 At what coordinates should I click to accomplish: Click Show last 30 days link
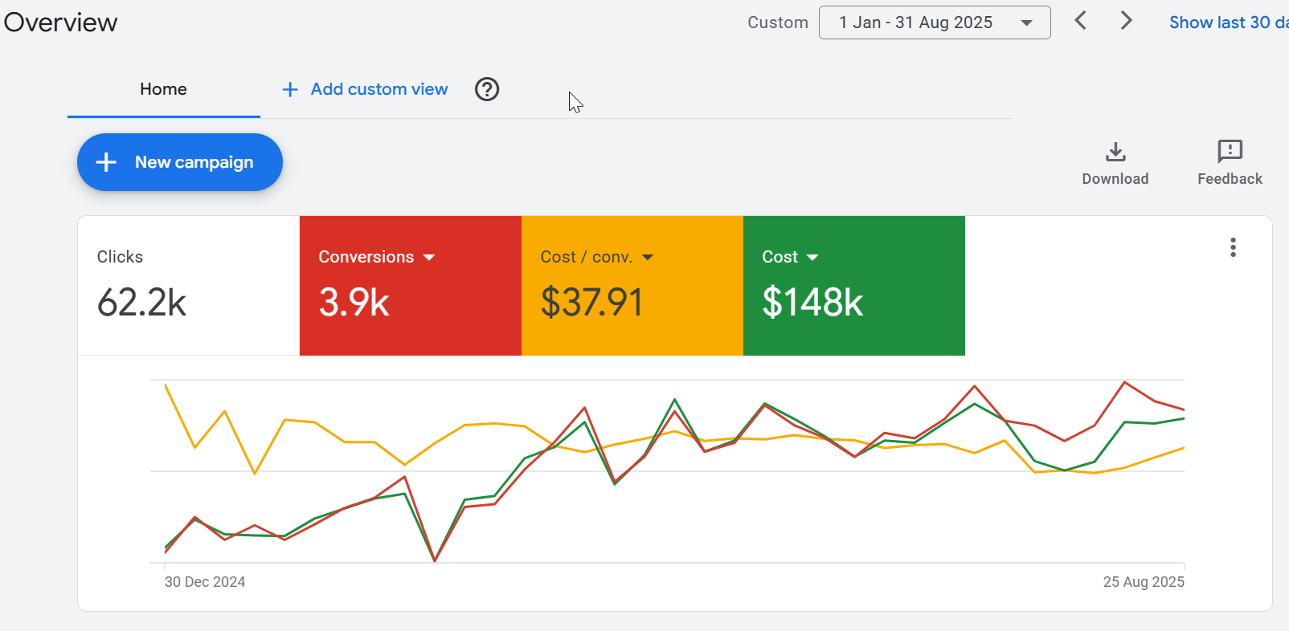click(x=1229, y=22)
